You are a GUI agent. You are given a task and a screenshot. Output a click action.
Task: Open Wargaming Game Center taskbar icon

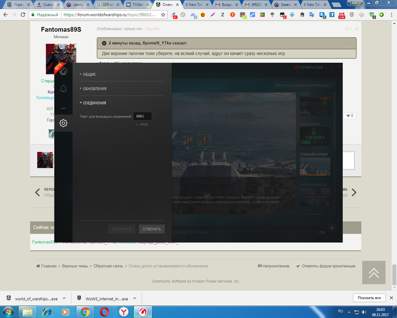143,312
